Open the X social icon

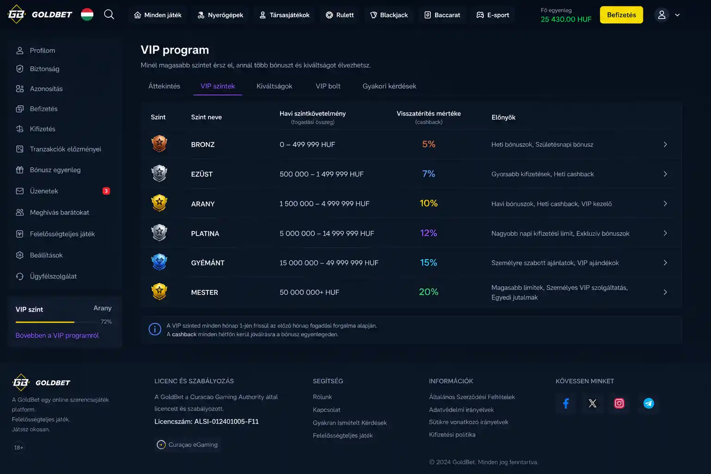(x=592, y=403)
